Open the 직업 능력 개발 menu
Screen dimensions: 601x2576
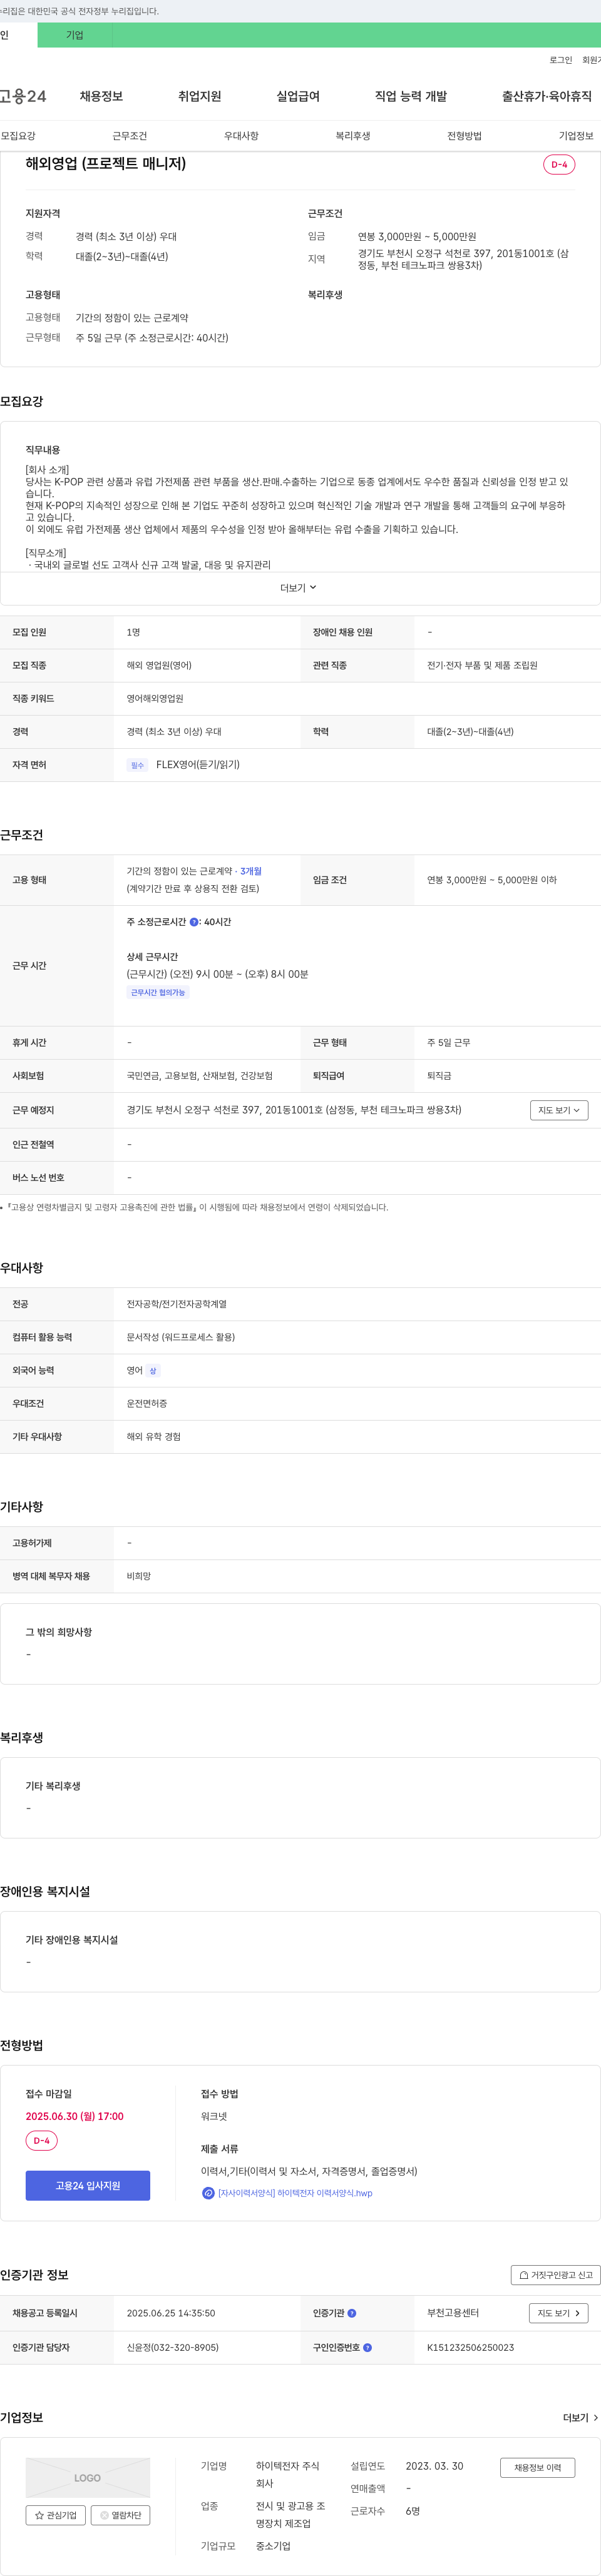411,96
